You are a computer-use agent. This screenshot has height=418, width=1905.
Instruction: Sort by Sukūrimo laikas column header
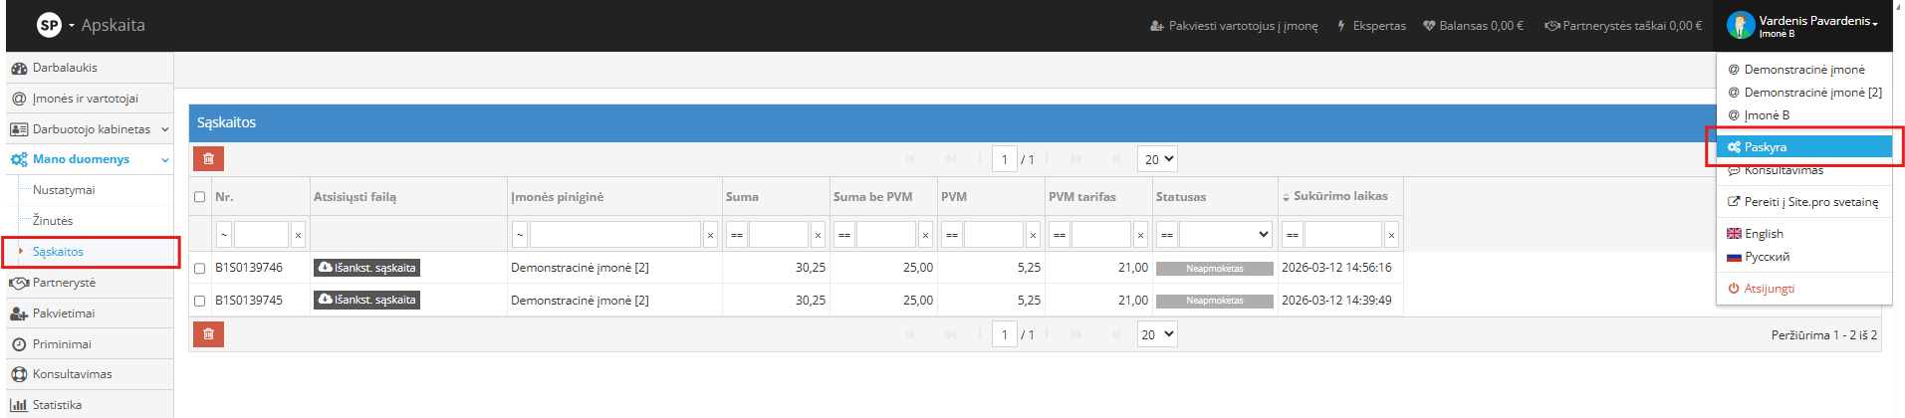pyautogui.click(x=1339, y=196)
